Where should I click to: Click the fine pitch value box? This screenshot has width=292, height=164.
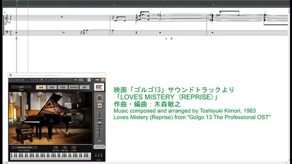pos(56,148)
